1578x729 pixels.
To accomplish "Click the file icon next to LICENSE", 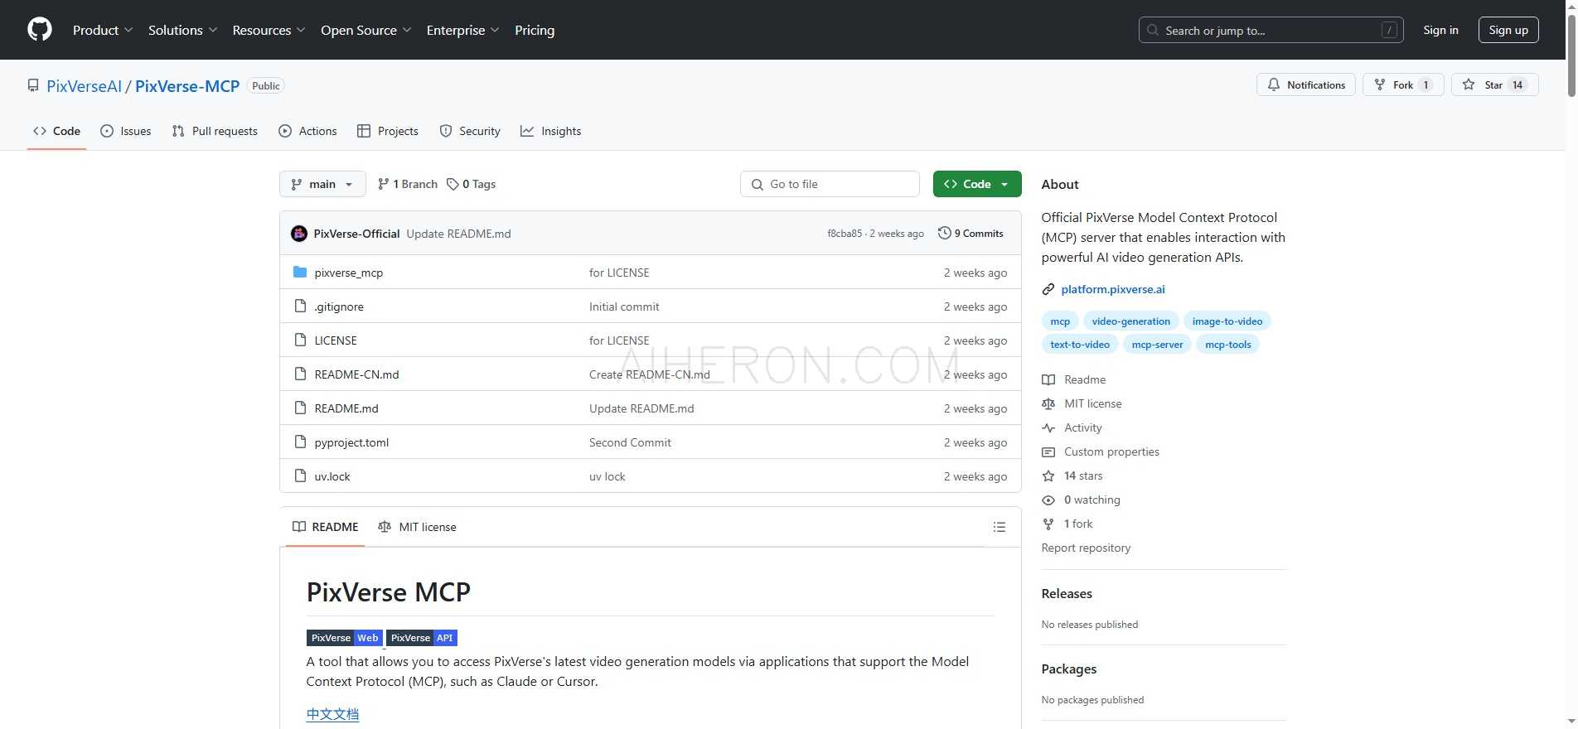I will click(x=300, y=340).
